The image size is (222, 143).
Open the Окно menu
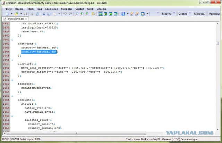(90, 9)
